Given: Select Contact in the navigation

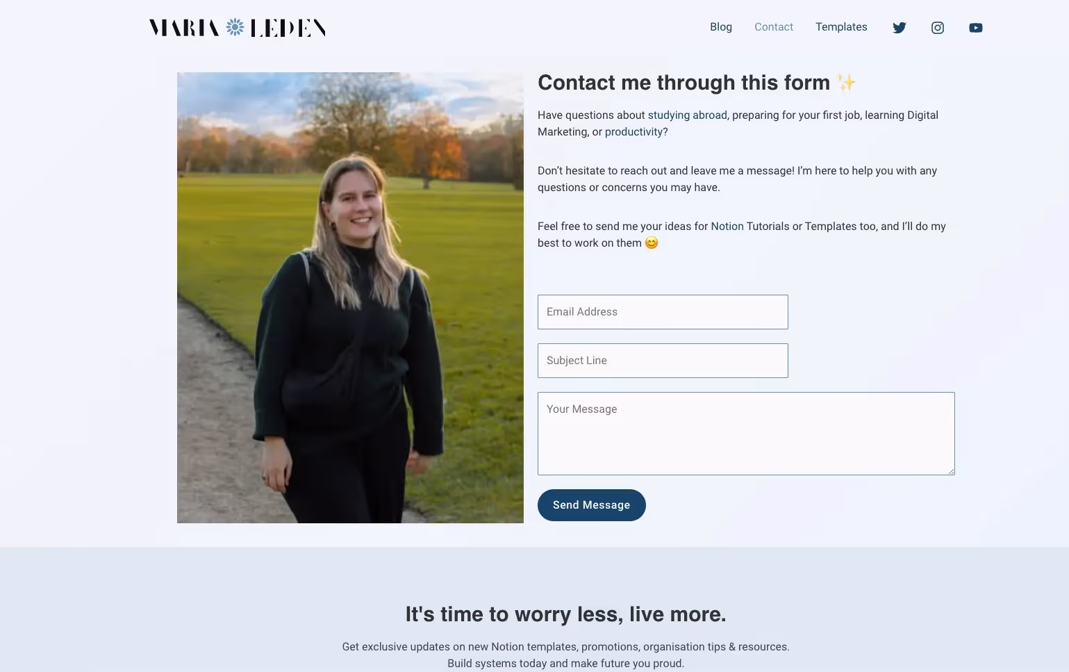Looking at the screenshot, I should (x=774, y=27).
